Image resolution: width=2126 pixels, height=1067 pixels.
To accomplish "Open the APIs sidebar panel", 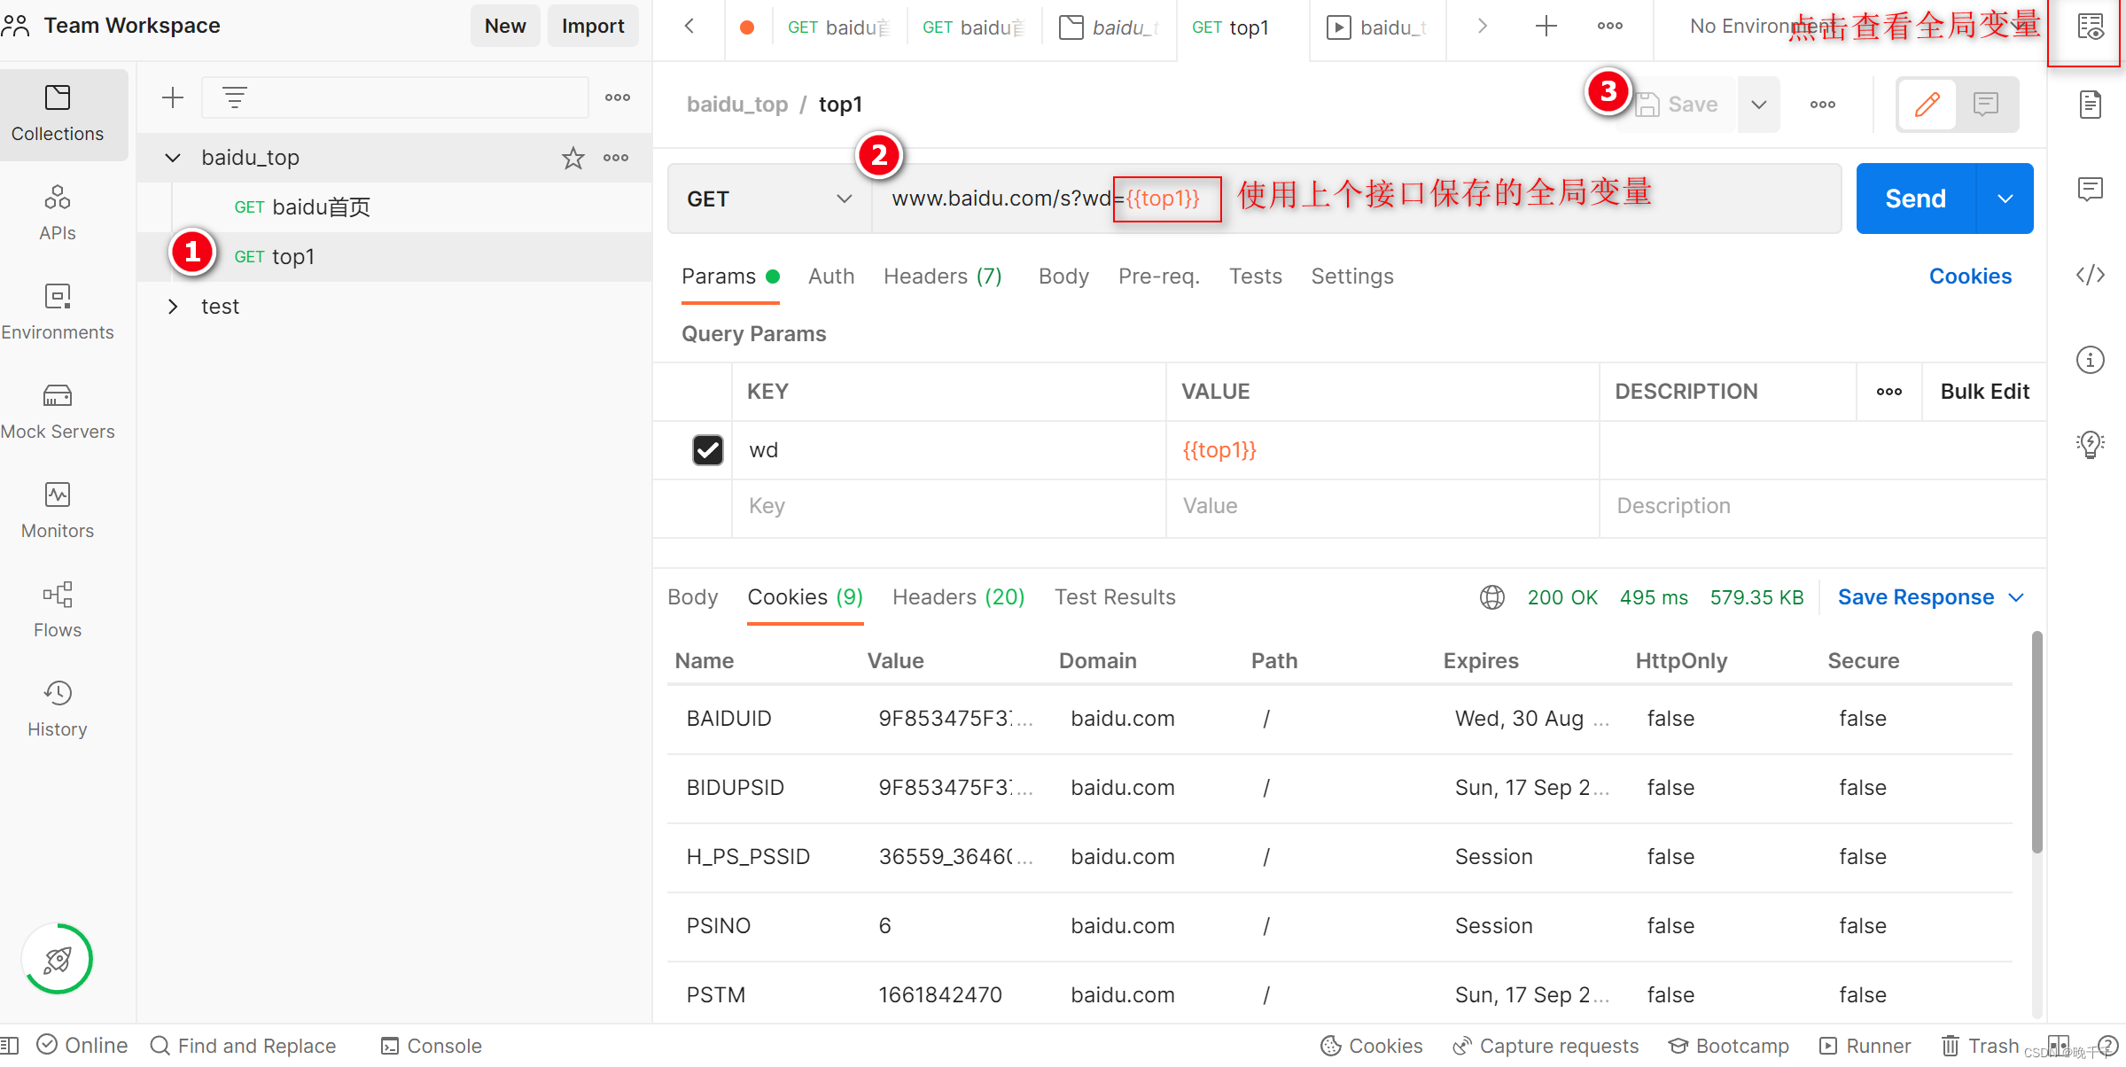I will coord(58,213).
